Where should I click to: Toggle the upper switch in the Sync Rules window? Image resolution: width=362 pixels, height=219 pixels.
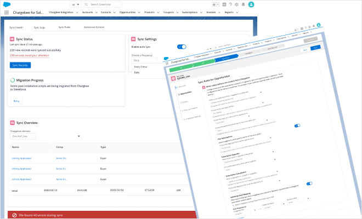(x=297, y=125)
